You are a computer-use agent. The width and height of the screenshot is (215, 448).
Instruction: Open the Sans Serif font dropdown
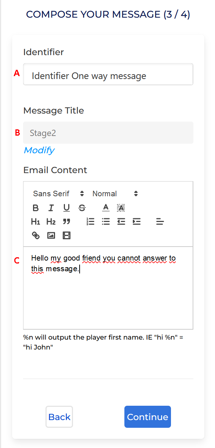pos(58,194)
